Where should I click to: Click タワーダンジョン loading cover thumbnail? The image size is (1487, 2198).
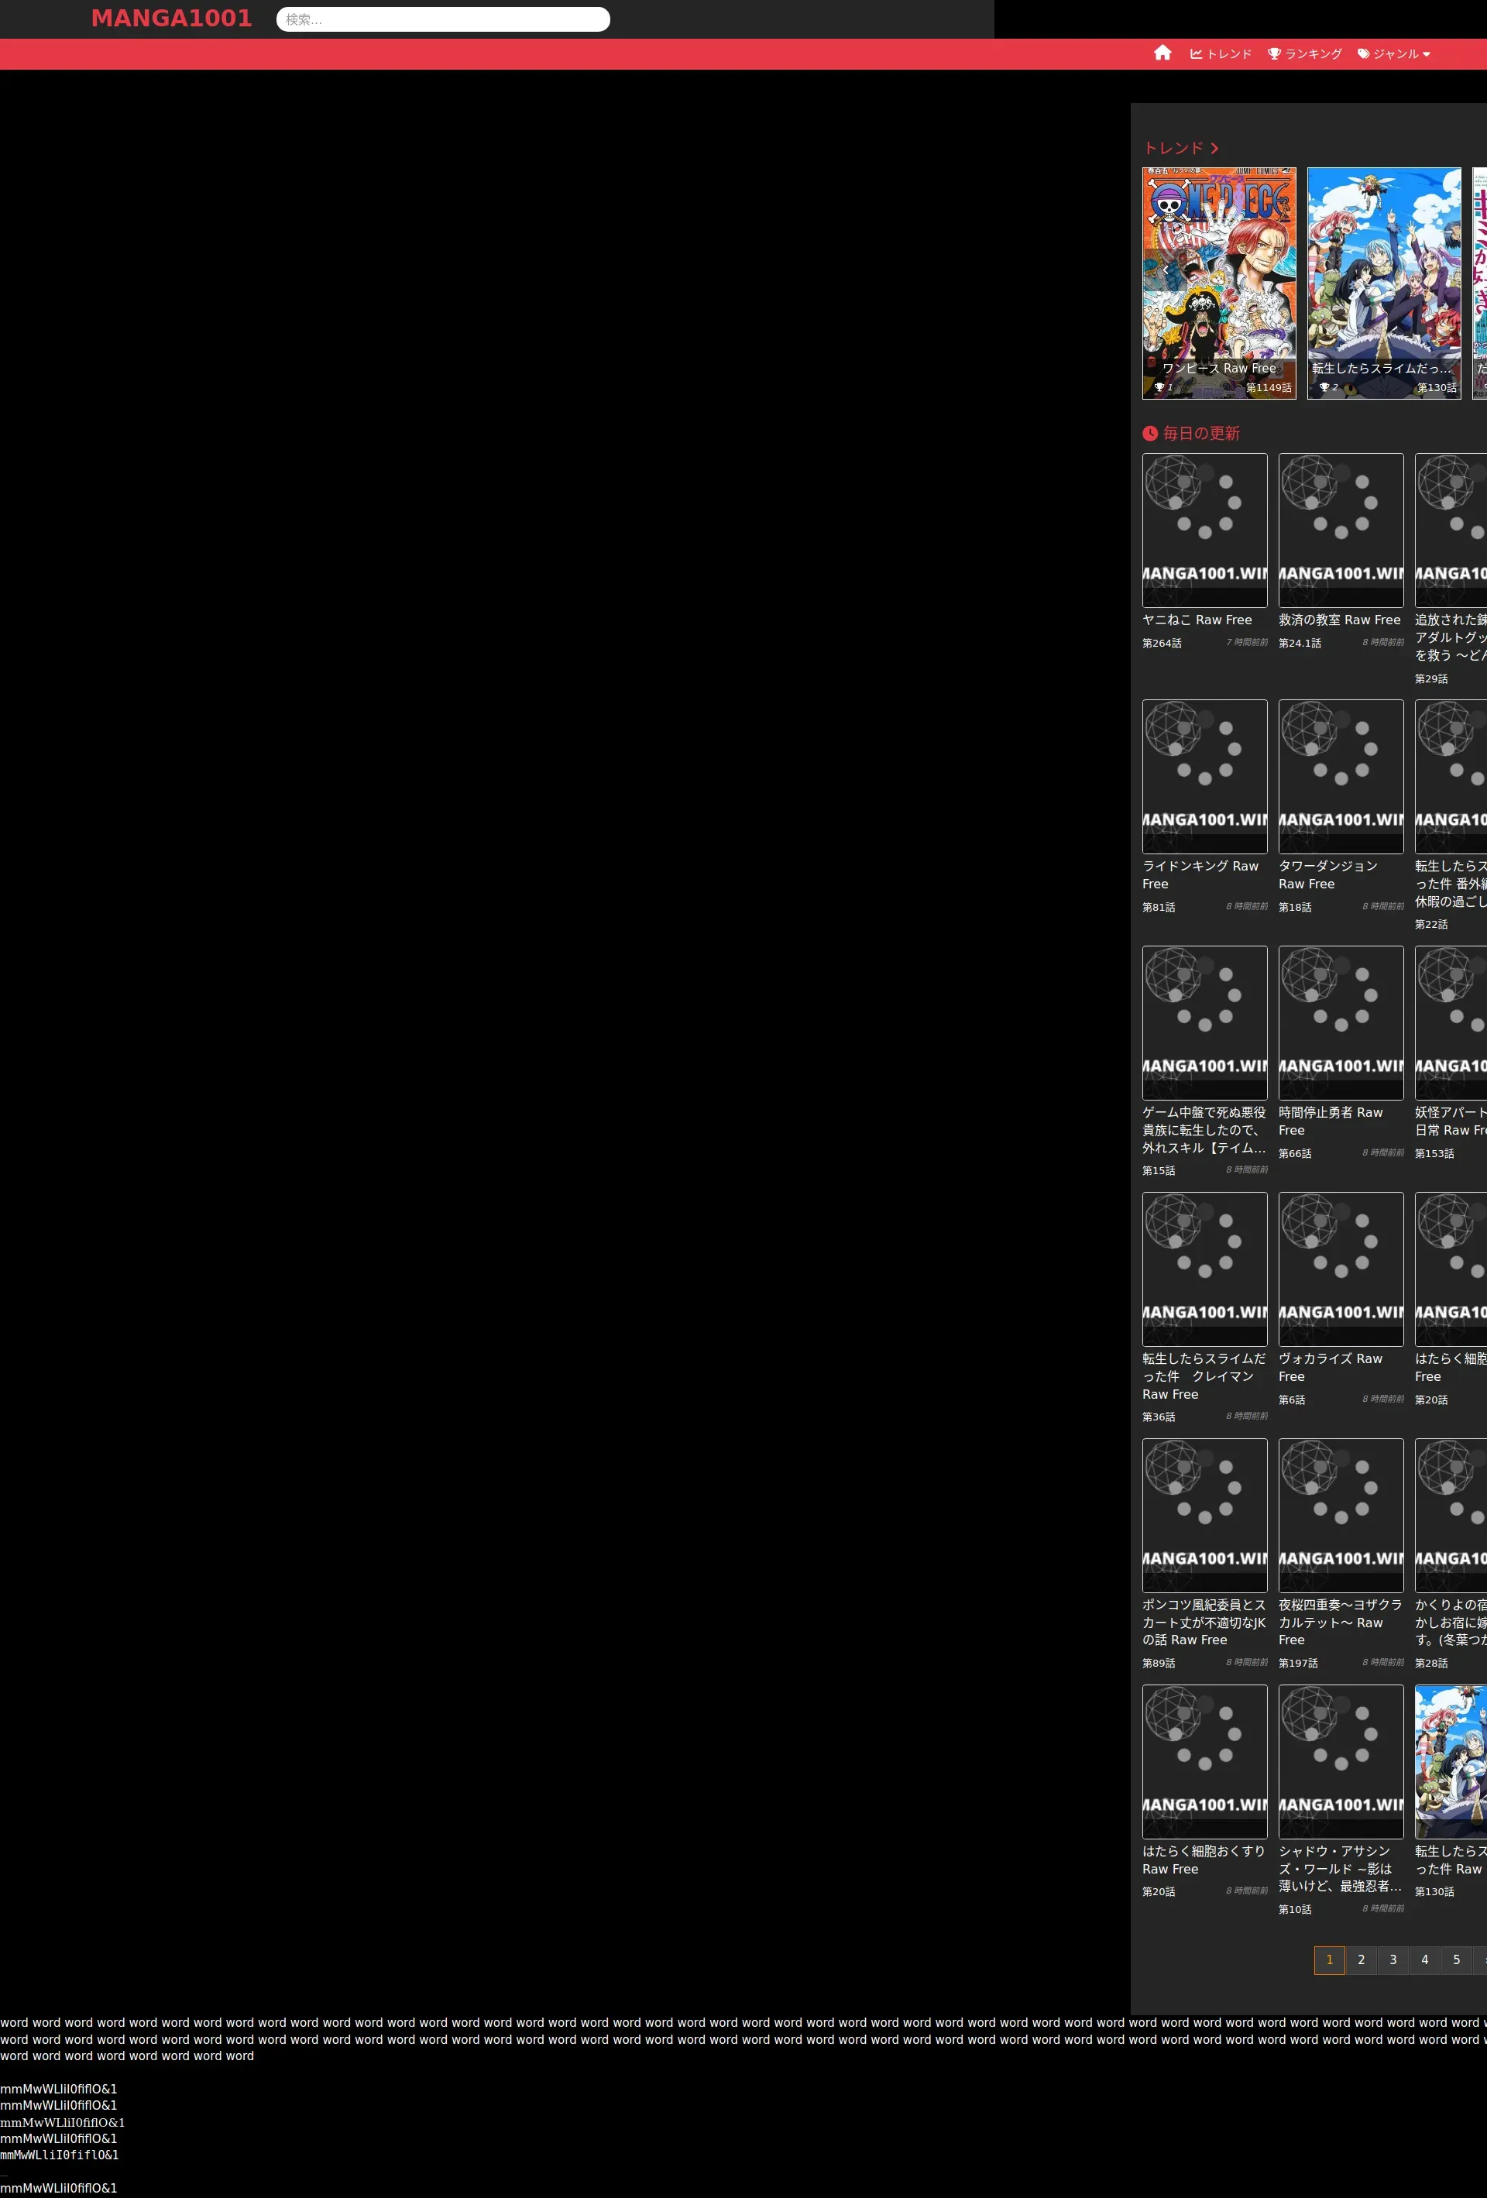(1341, 777)
